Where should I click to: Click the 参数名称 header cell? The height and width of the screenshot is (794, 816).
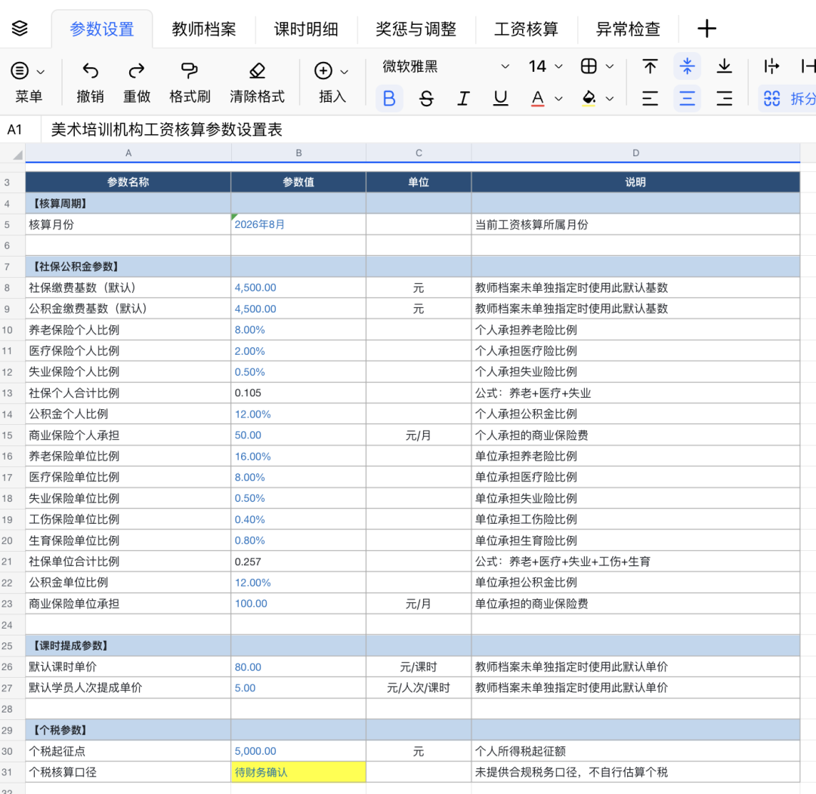click(128, 182)
